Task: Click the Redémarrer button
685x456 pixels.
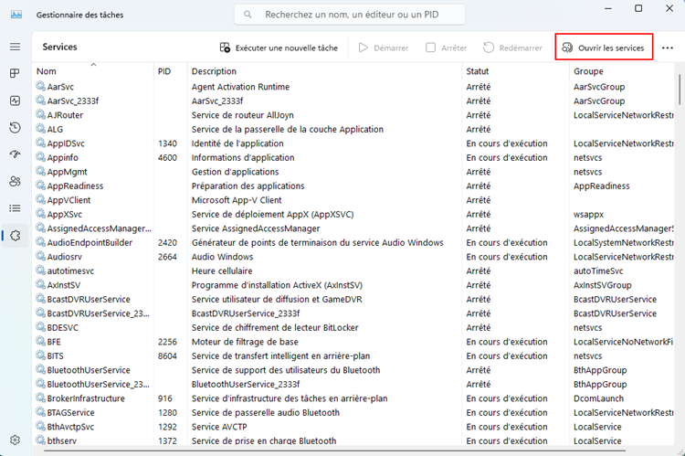Action: pyautogui.click(x=512, y=48)
